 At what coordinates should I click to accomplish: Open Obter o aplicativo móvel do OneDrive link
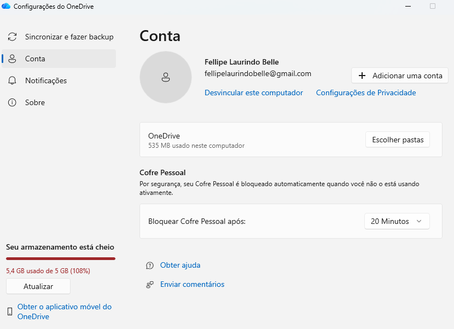[x=65, y=311]
